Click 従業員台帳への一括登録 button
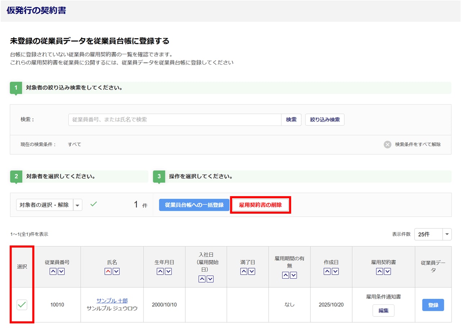Image resolution: width=461 pixels, height=328 pixels. [x=194, y=205]
